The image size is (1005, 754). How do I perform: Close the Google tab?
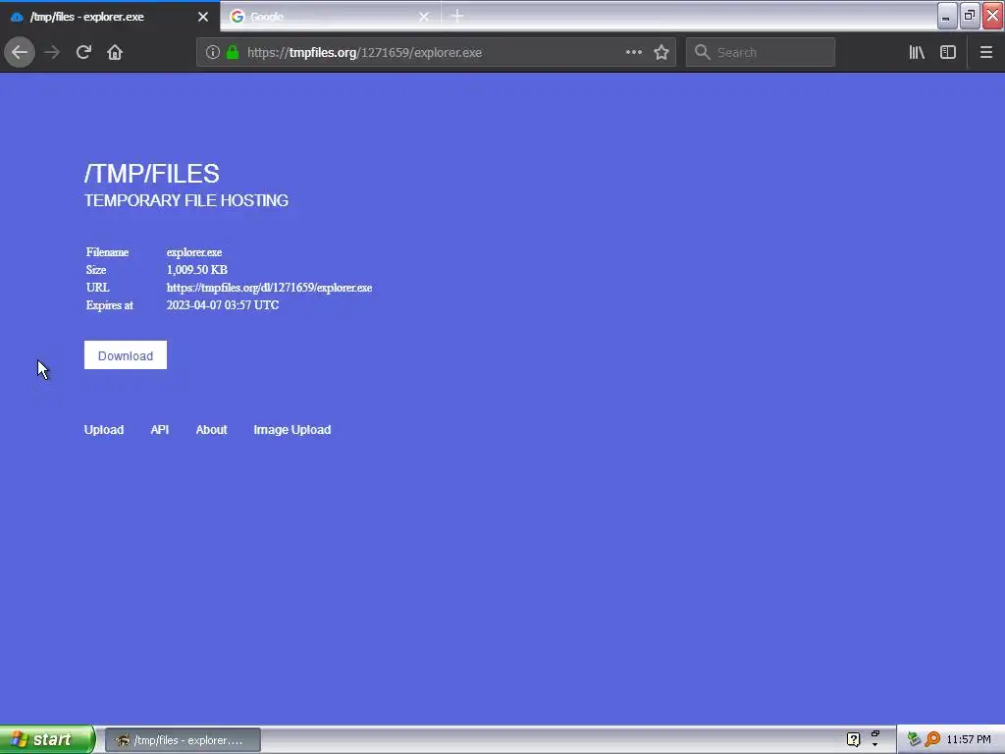[424, 17]
